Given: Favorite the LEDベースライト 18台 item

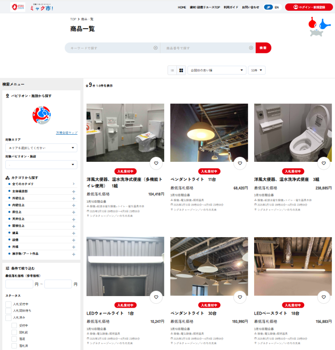Looking at the screenshot, I should tap(324, 297).
